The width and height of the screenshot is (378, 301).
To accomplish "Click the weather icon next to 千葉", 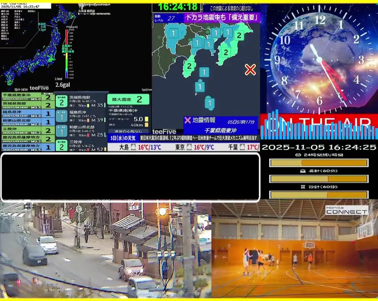I will click(x=242, y=147).
